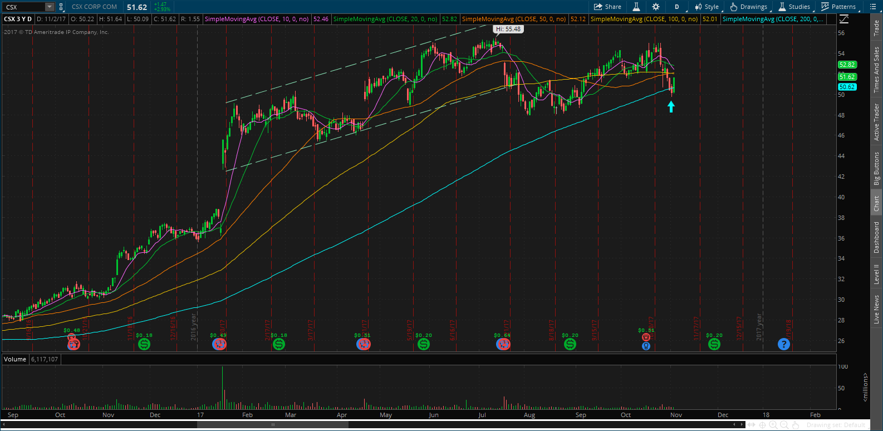Click the $0.64 earnings icon in July

503,344
